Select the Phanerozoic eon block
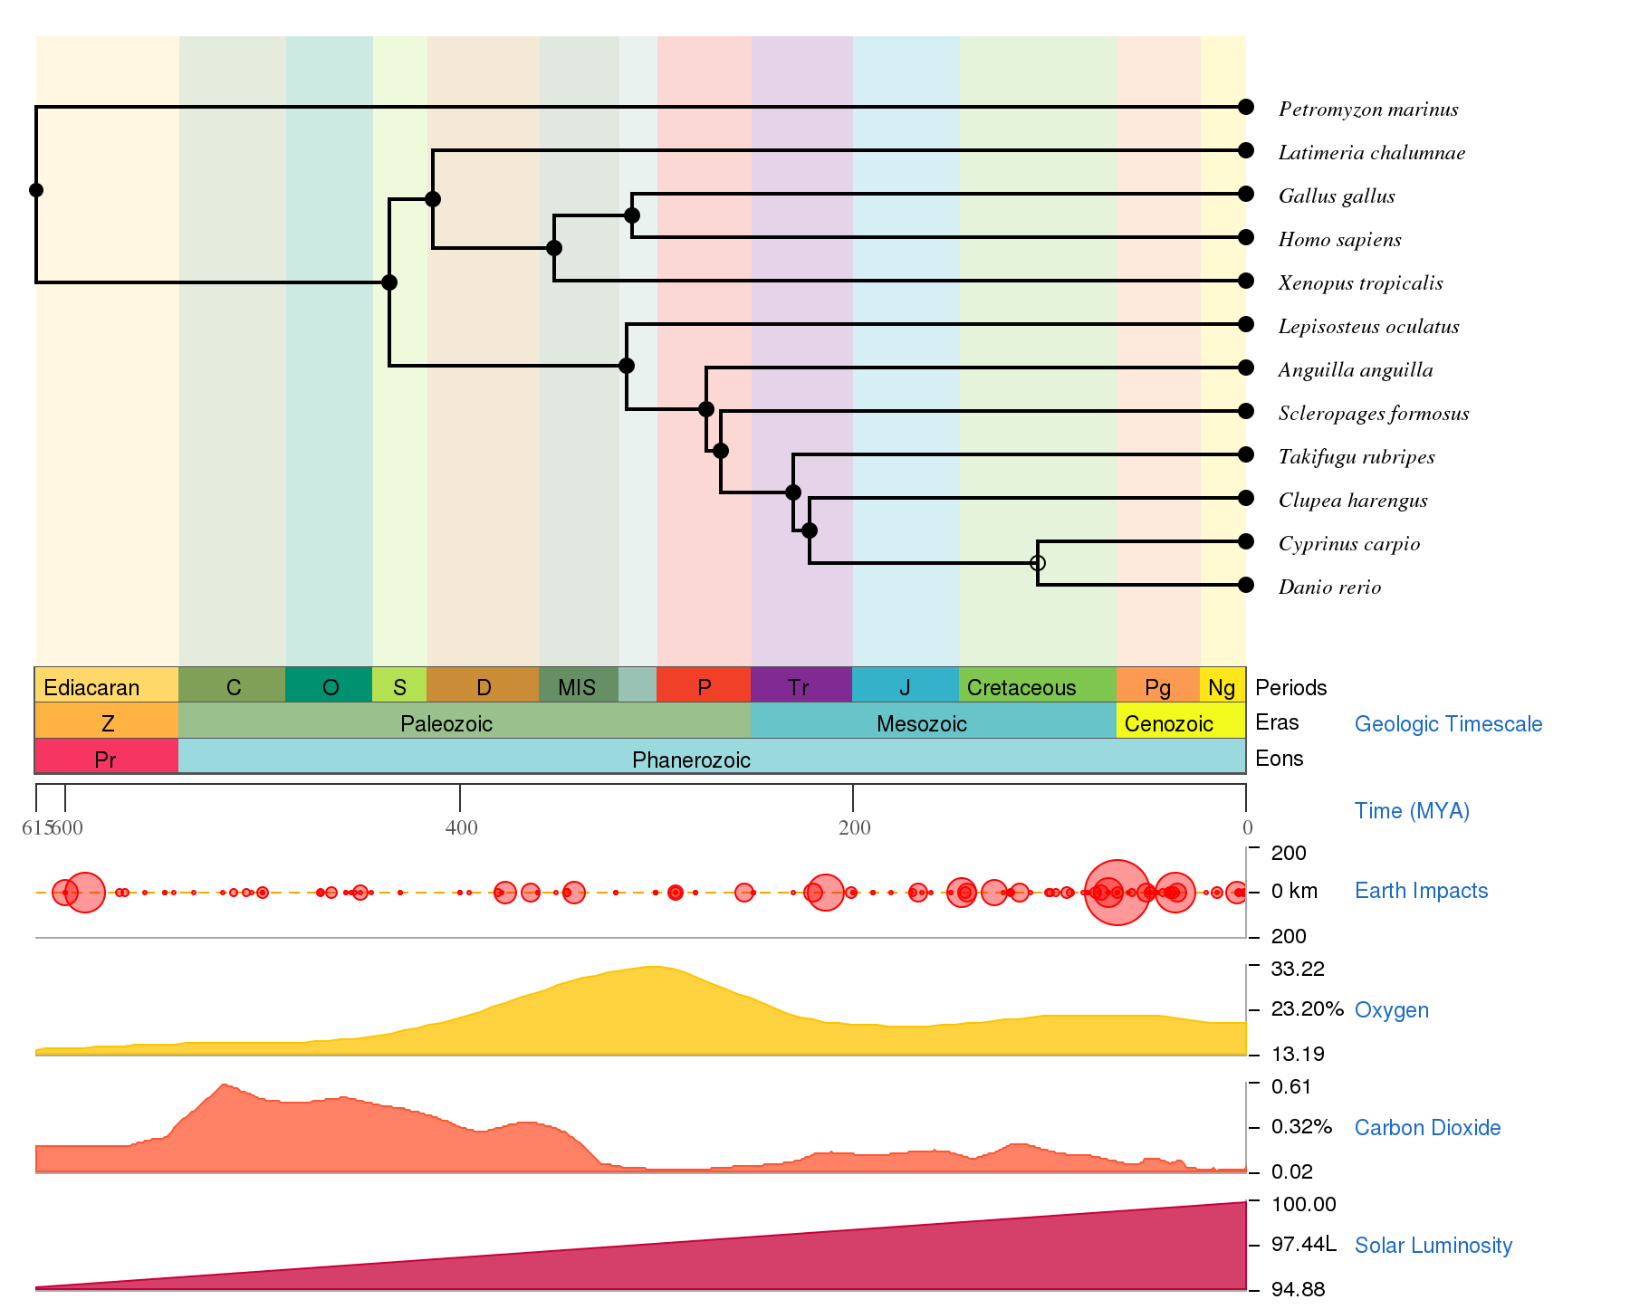This screenshot has height=1309, width=1630. pyautogui.click(x=712, y=756)
